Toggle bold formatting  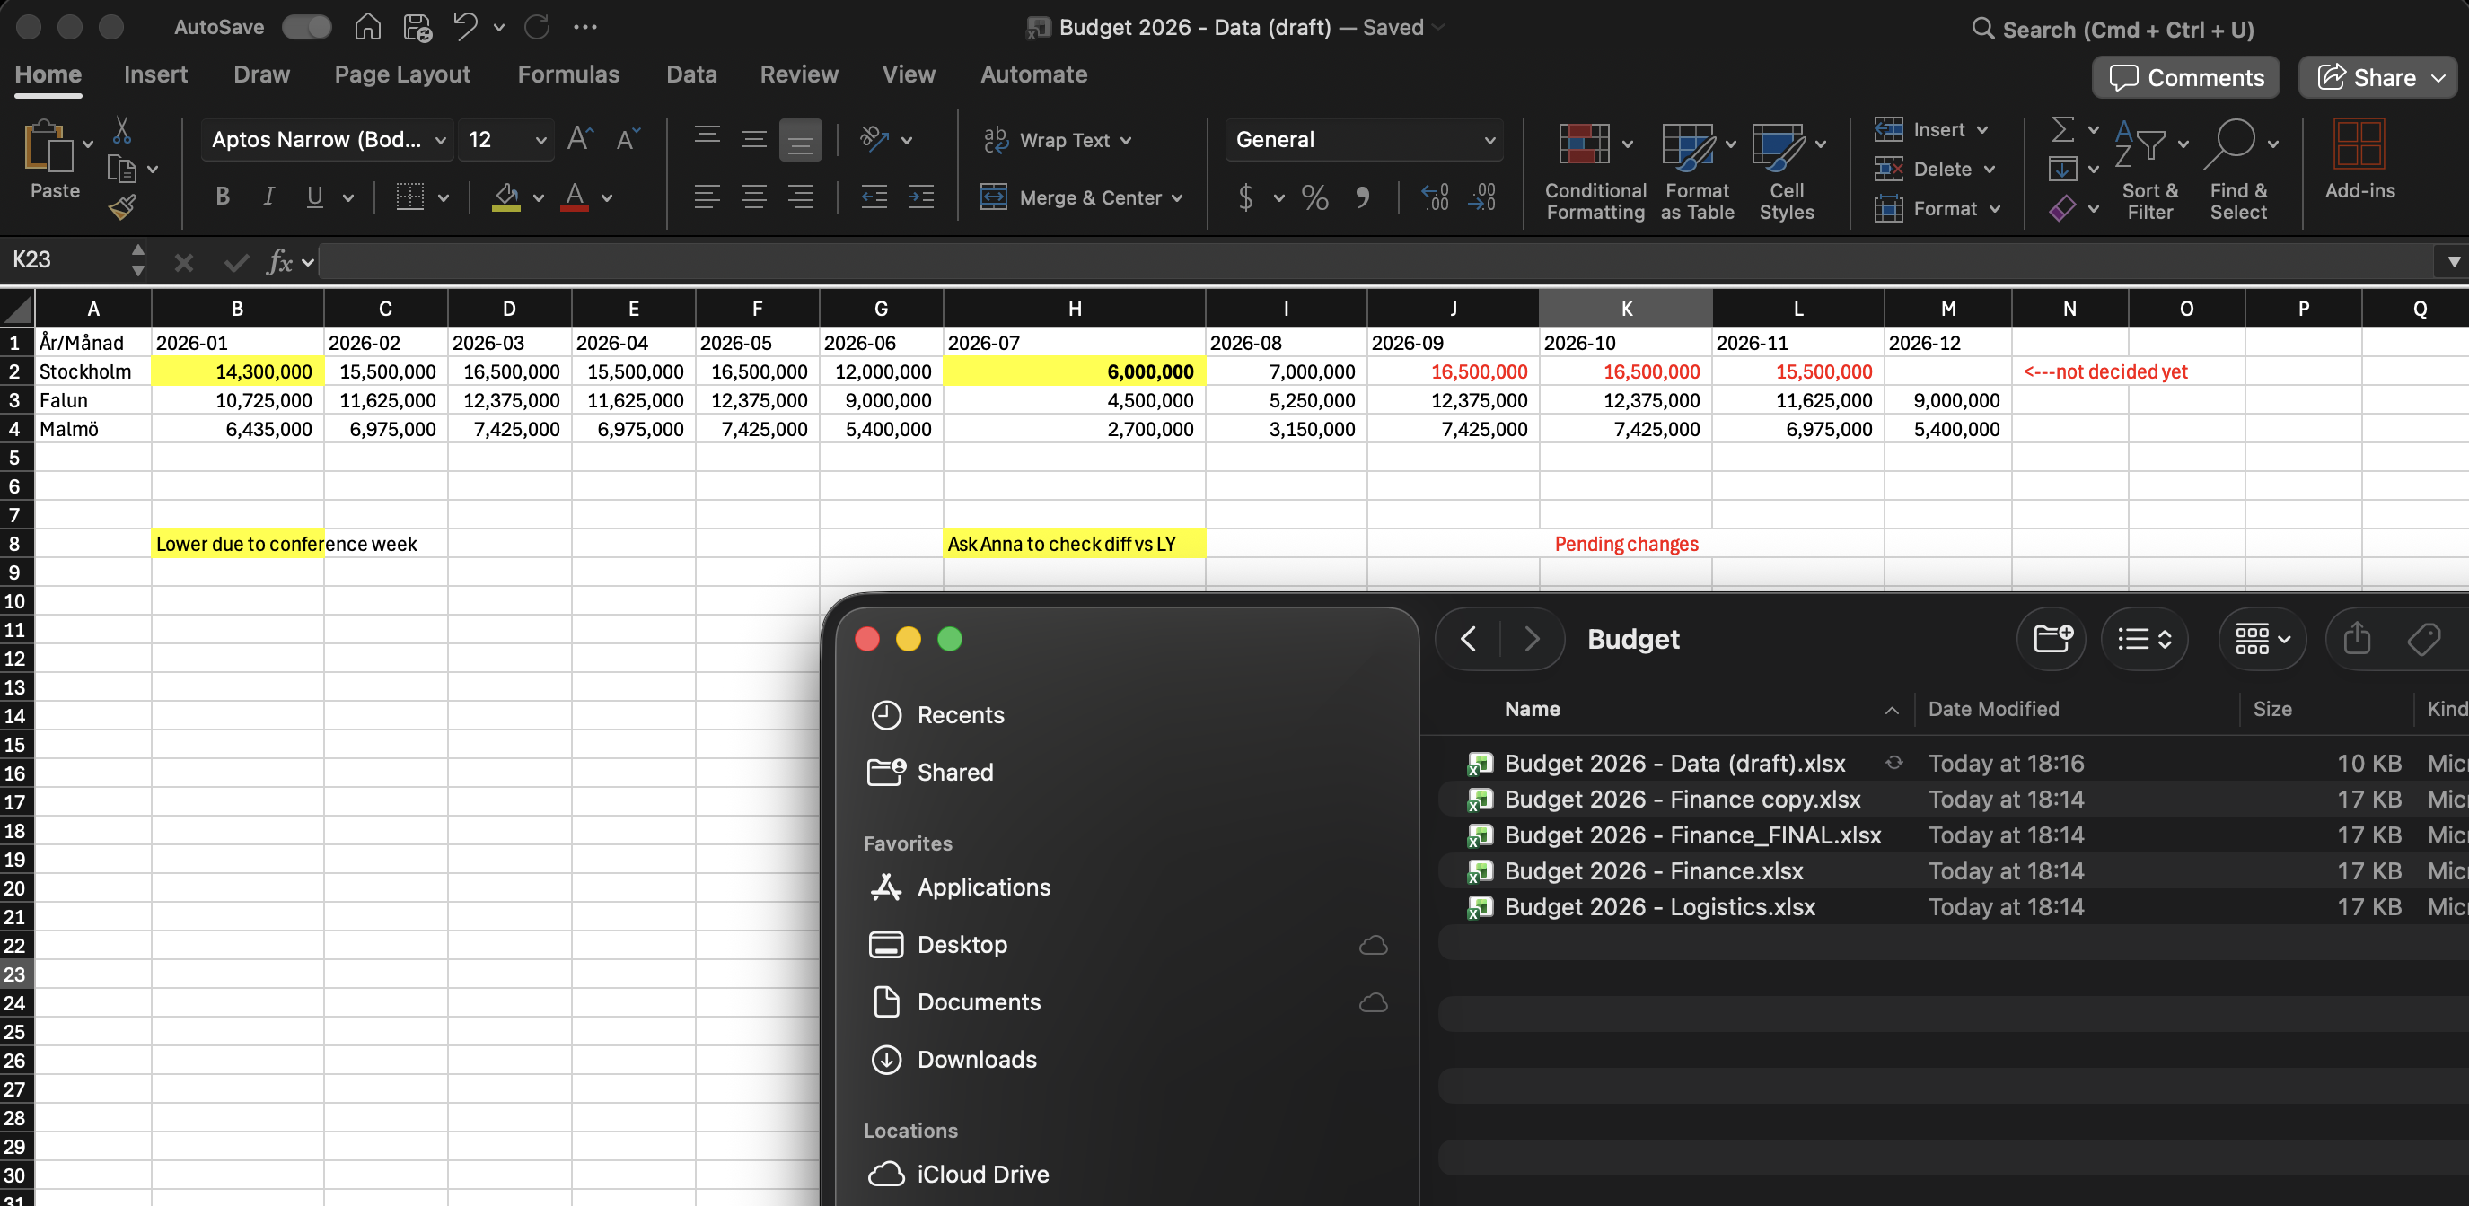tap(223, 197)
